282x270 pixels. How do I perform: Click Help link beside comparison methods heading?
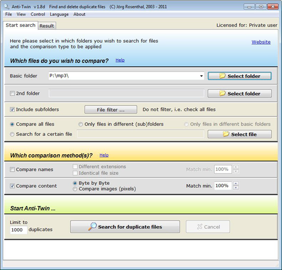[x=104, y=155]
